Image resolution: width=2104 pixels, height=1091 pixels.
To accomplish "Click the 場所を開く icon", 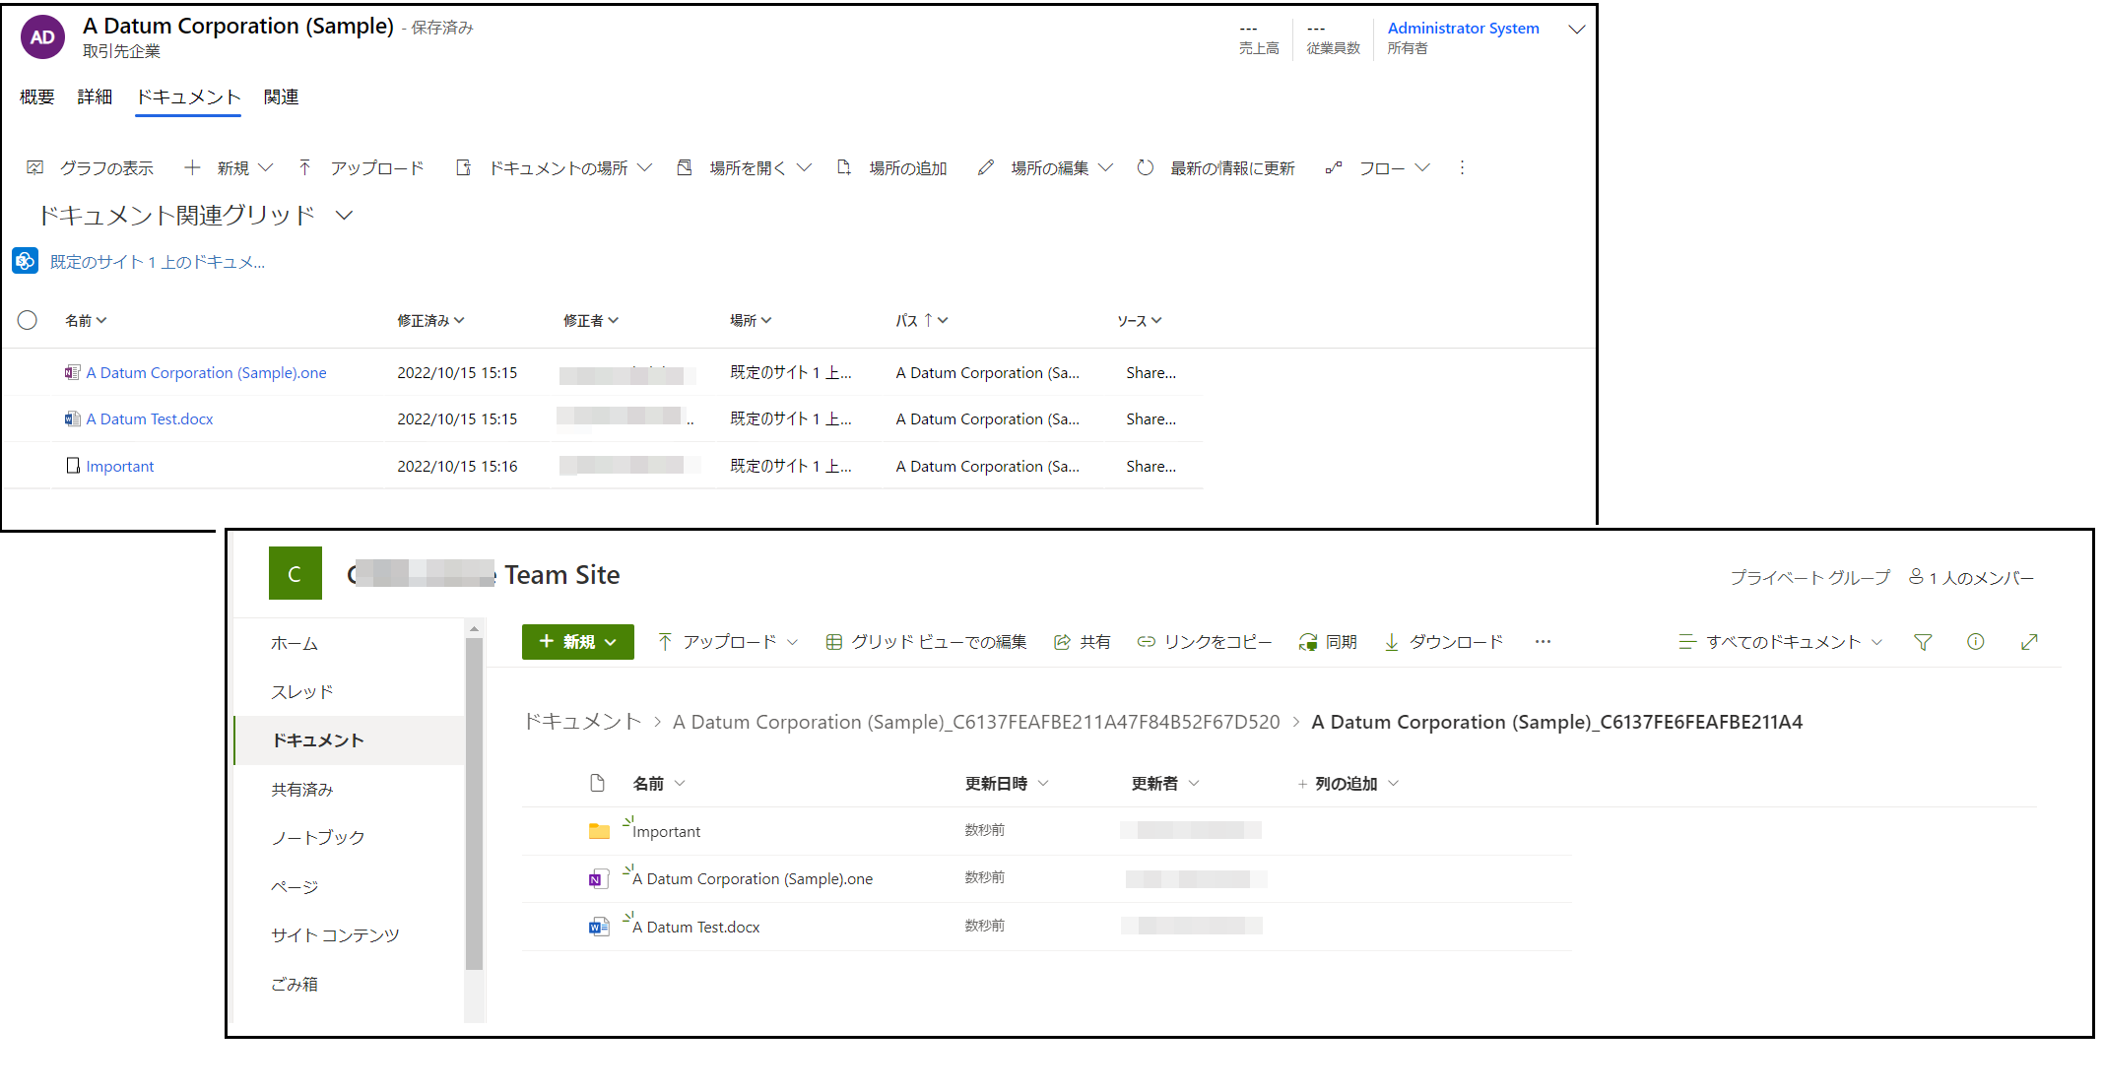I will (685, 167).
